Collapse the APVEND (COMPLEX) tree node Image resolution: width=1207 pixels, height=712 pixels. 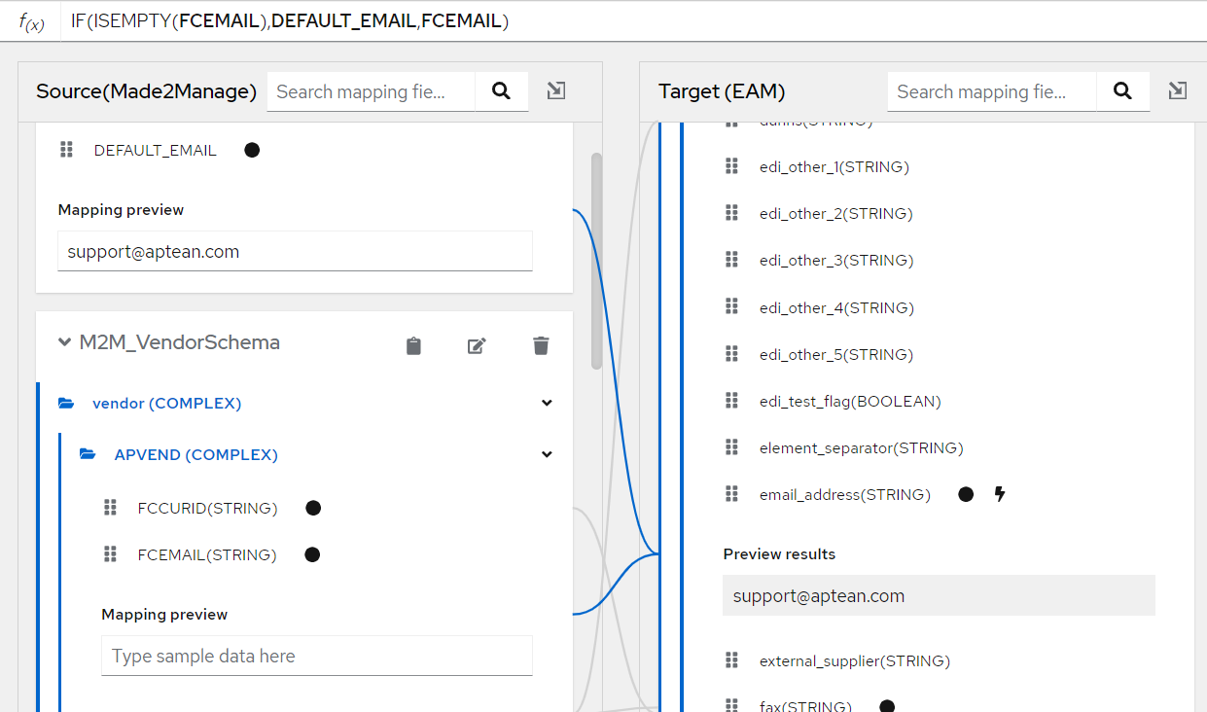pyautogui.click(x=546, y=453)
